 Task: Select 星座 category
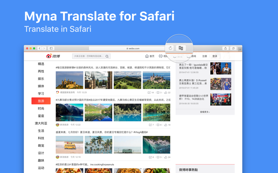pos(41,116)
